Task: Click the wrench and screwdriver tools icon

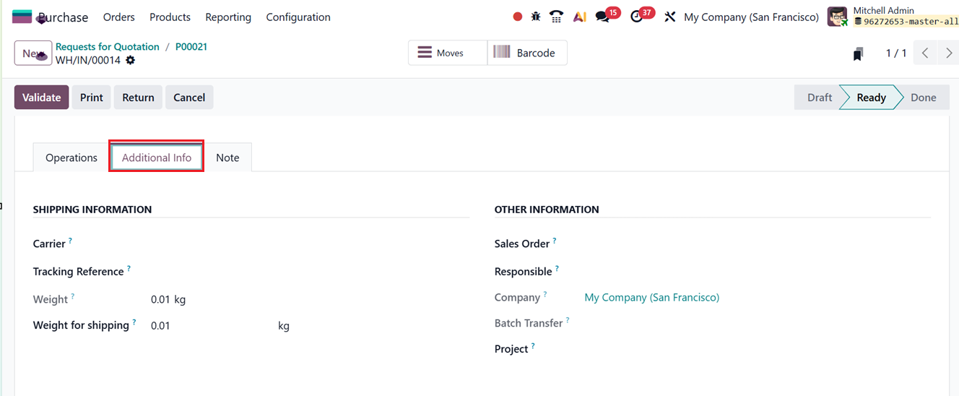Action: click(669, 17)
